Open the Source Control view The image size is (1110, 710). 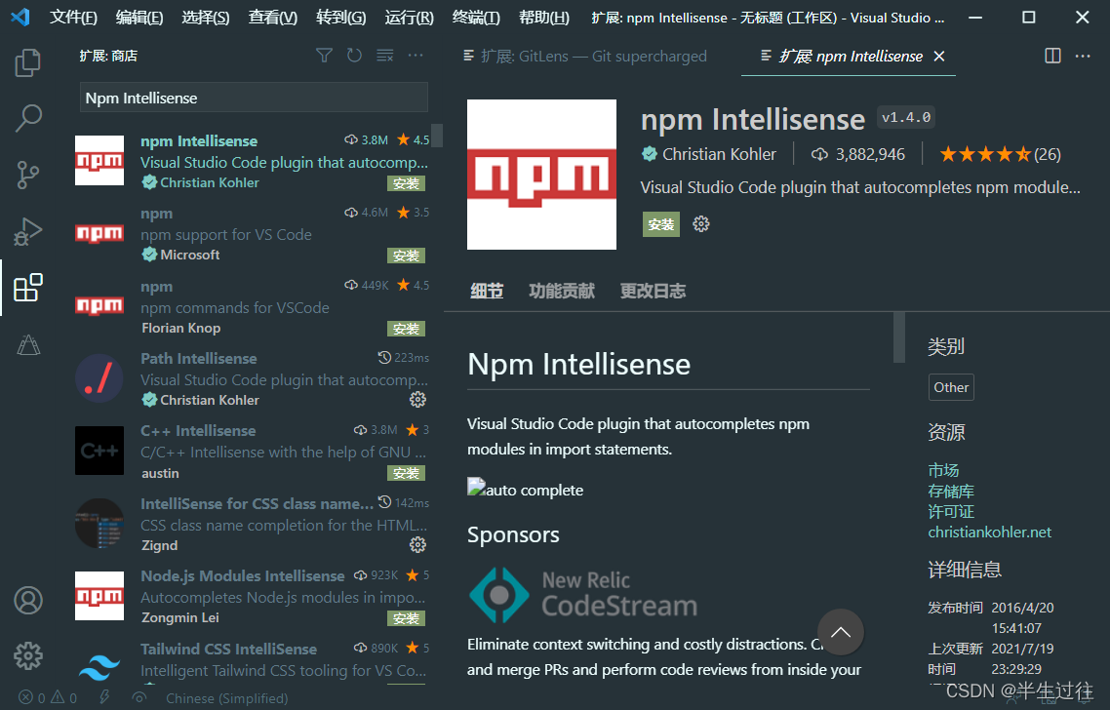coord(27,175)
